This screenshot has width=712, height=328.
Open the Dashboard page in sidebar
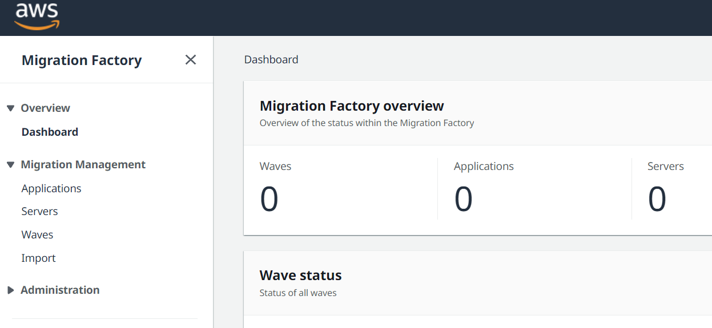(50, 132)
